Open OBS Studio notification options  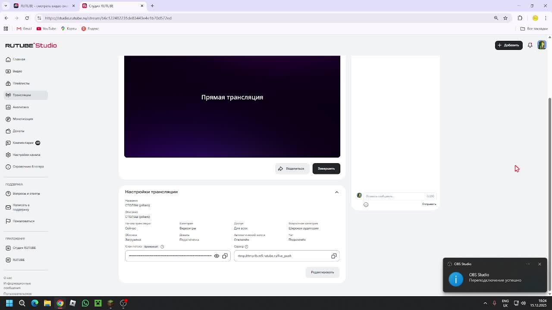click(x=528, y=264)
